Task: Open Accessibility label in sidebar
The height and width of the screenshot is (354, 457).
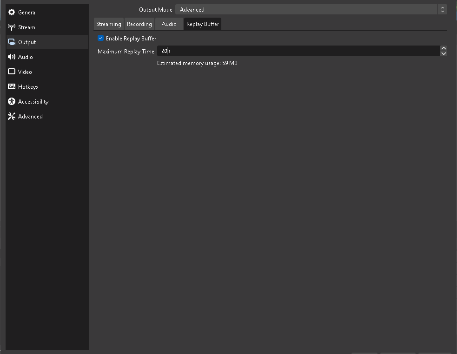Action: point(33,101)
